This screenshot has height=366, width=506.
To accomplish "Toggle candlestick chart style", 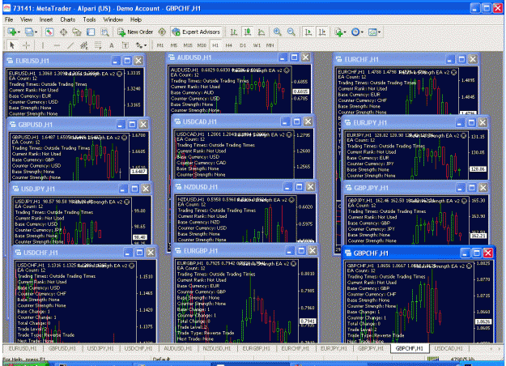I will click(x=248, y=32).
